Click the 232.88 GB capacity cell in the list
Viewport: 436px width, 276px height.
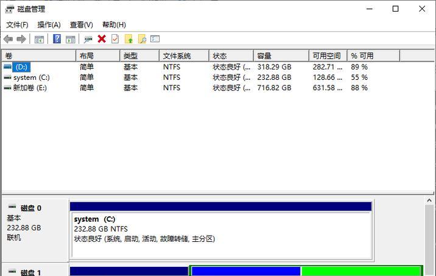point(274,77)
